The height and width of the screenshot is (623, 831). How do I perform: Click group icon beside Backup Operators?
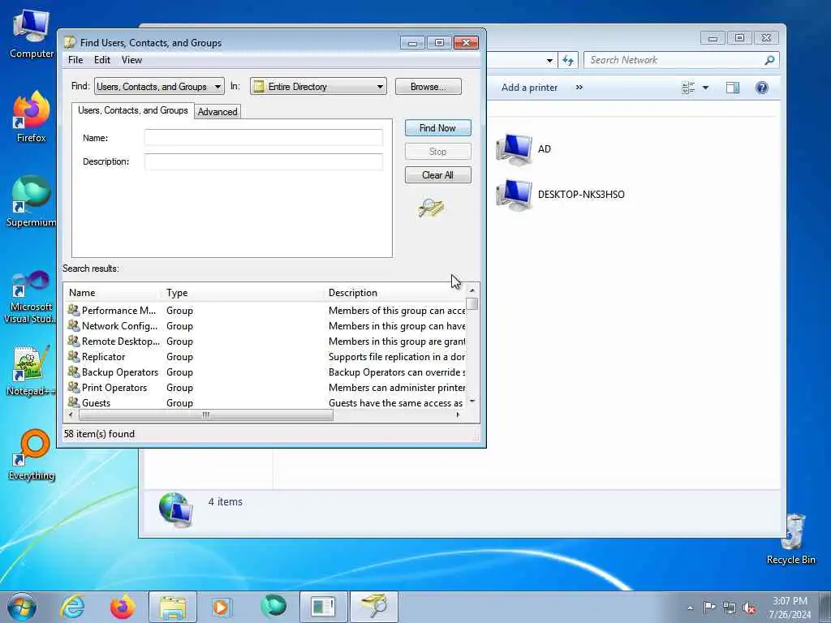[x=73, y=372]
